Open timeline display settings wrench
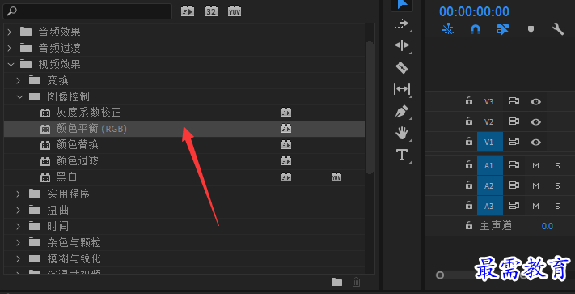This screenshot has width=575, height=294. [x=558, y=29]
